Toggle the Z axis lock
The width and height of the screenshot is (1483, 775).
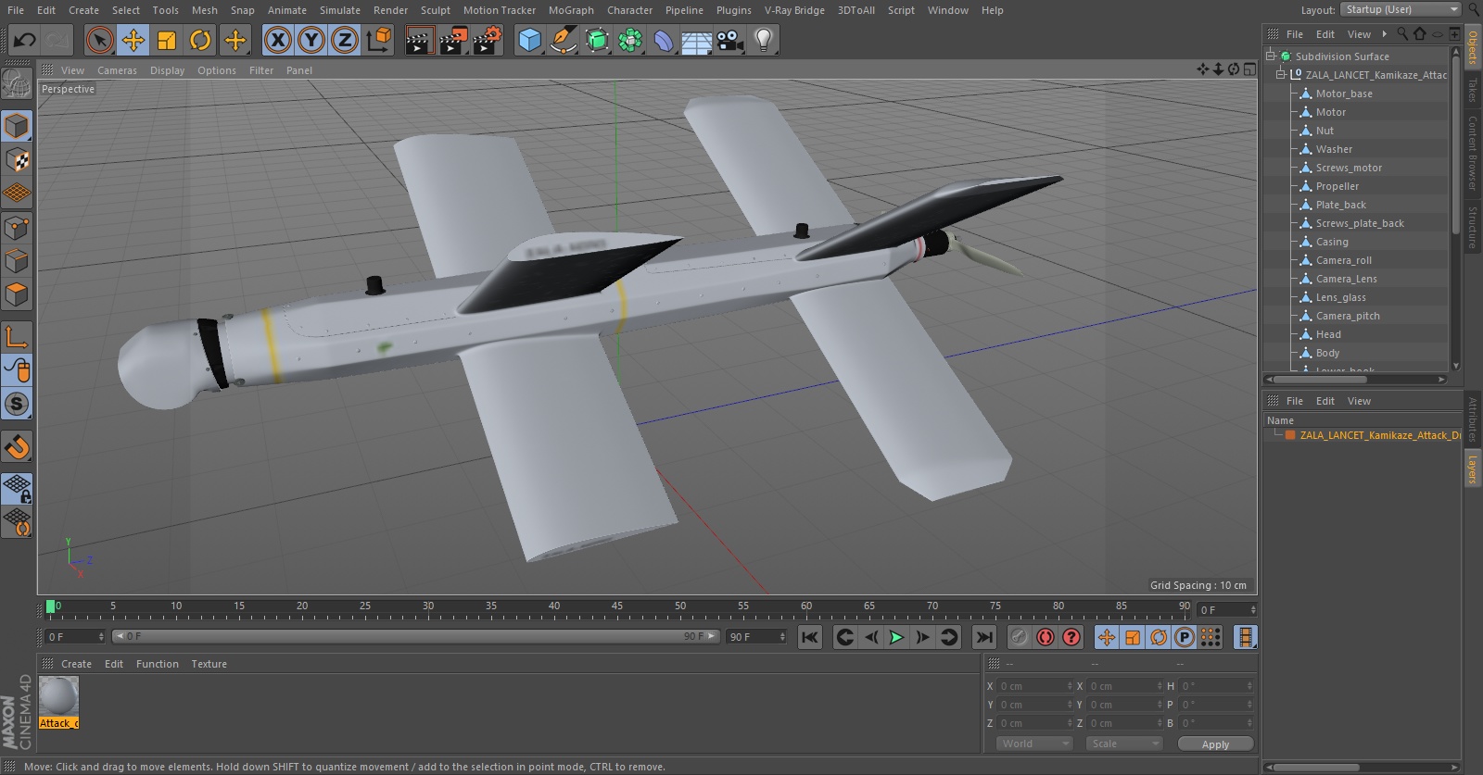[x=345, y=40]
